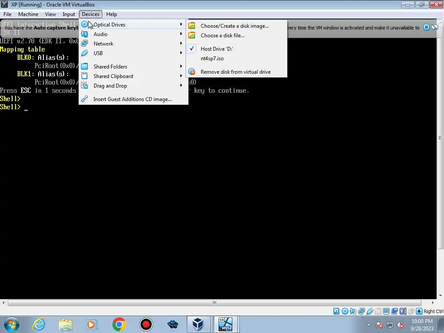Viewport: 444px width, 333px height.
Task: Open the Windows Start button
Action: click(11, 324)
